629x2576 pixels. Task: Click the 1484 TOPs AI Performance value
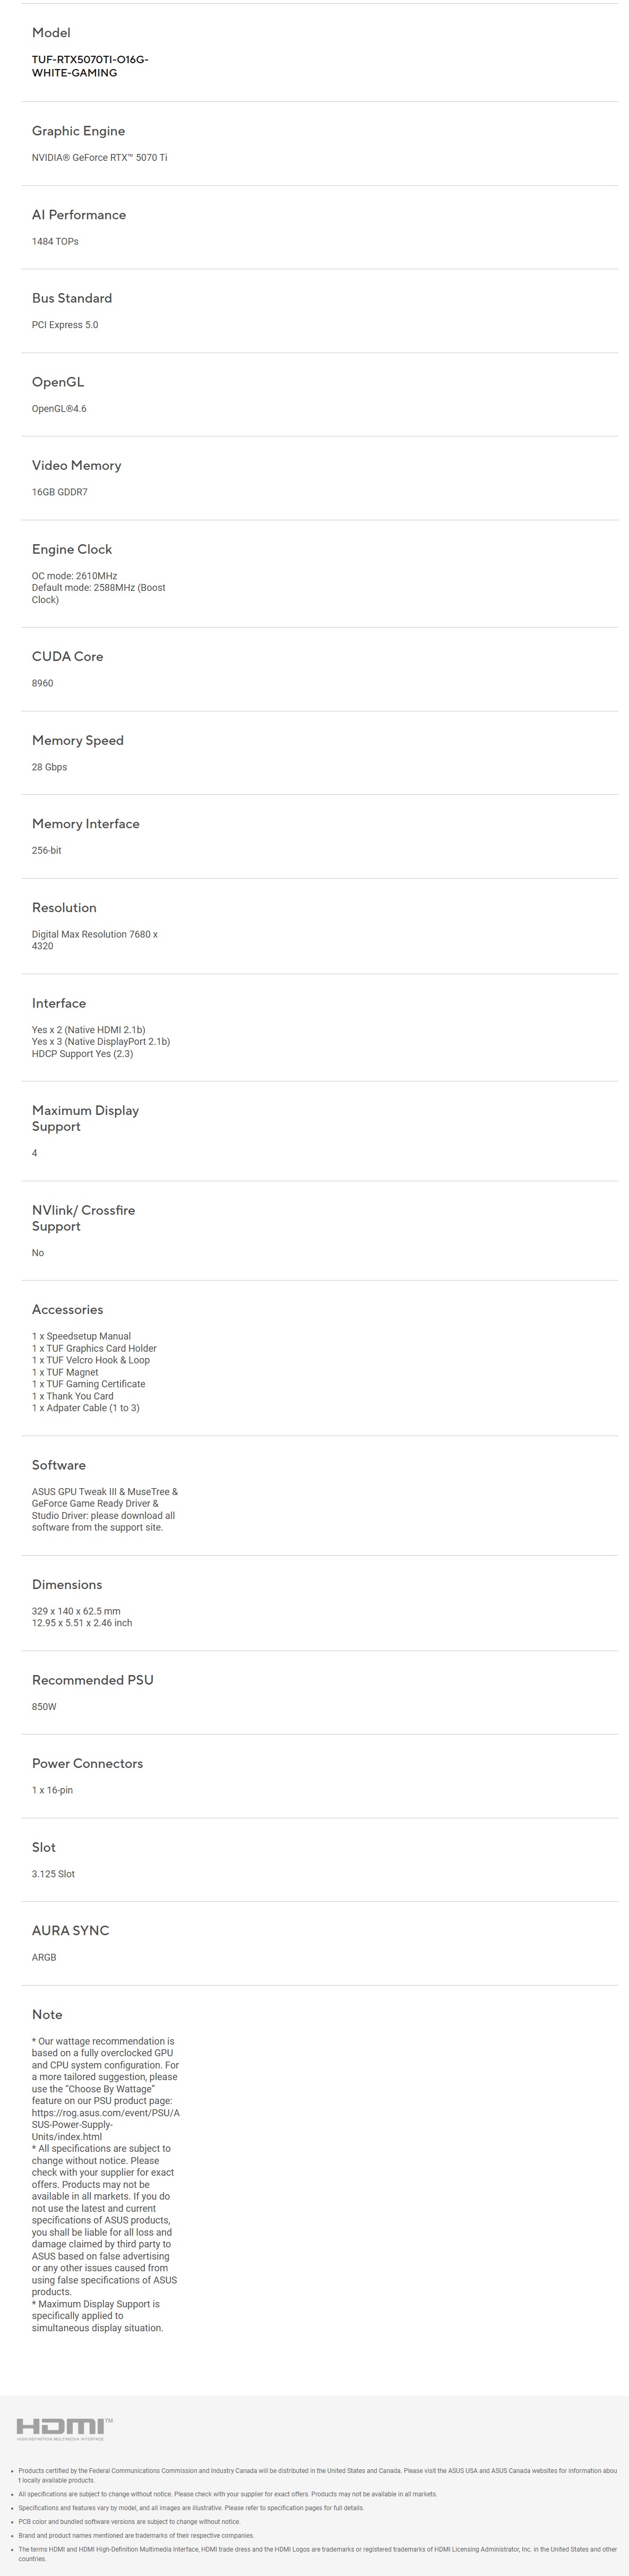[x=55, y=242]
